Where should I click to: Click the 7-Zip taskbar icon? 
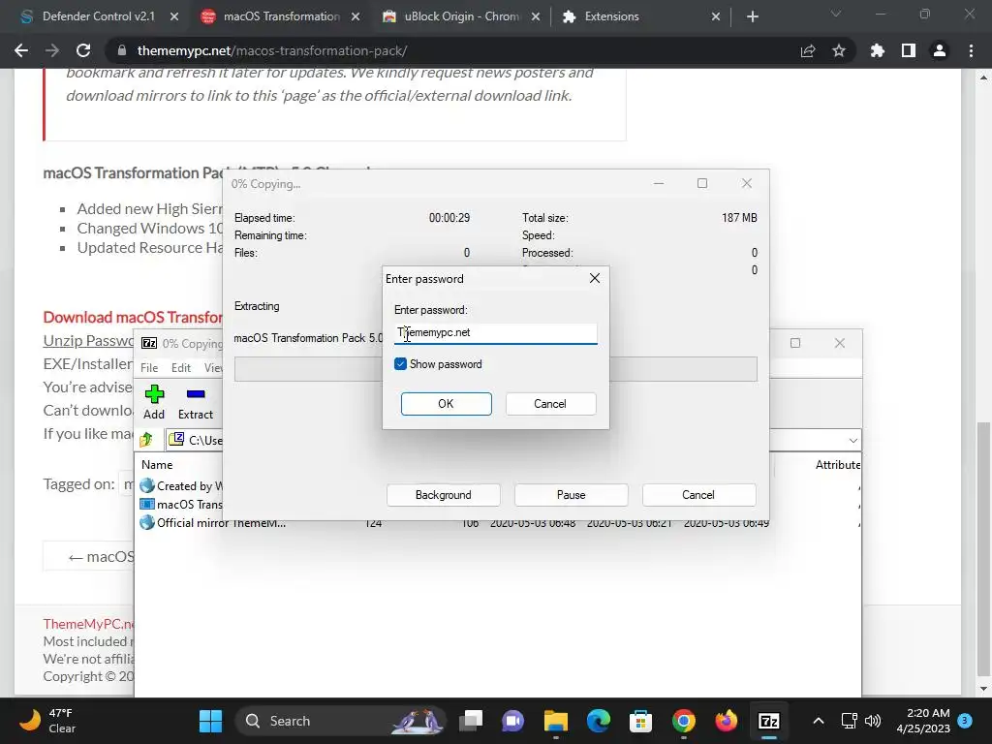pyautogui.click(x=768, y=721)
